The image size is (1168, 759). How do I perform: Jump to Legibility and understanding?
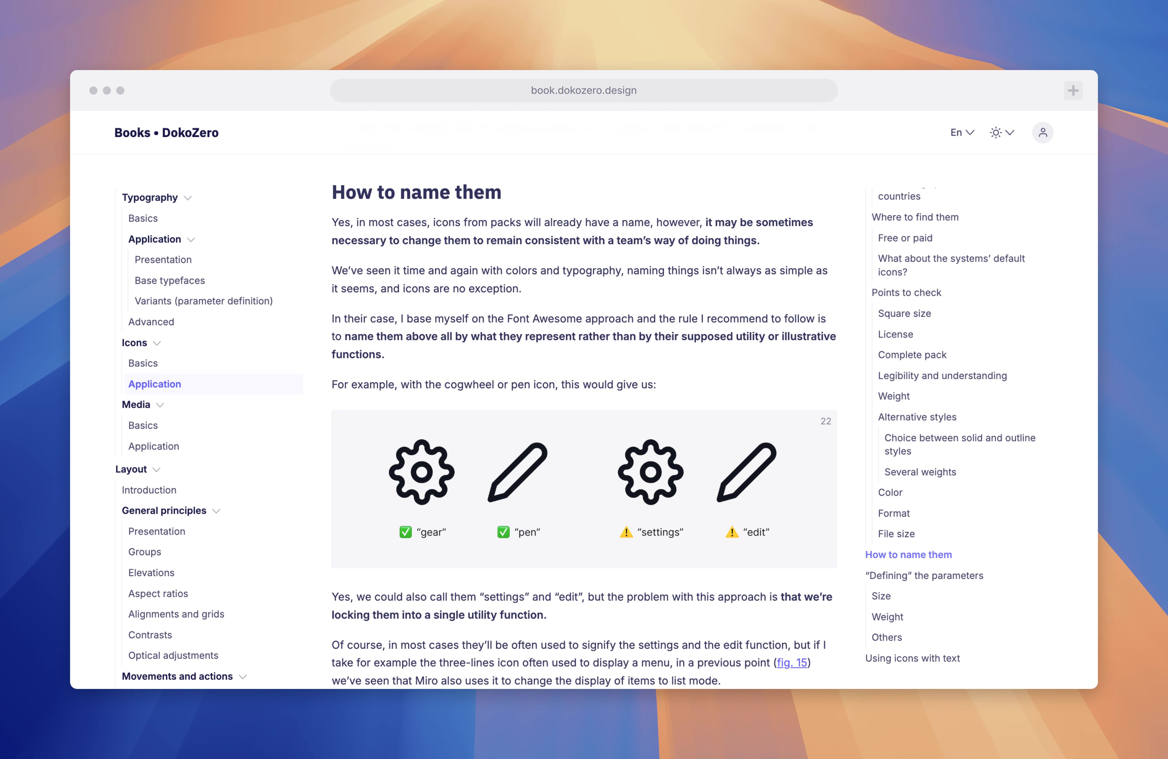tap(942, 376)
